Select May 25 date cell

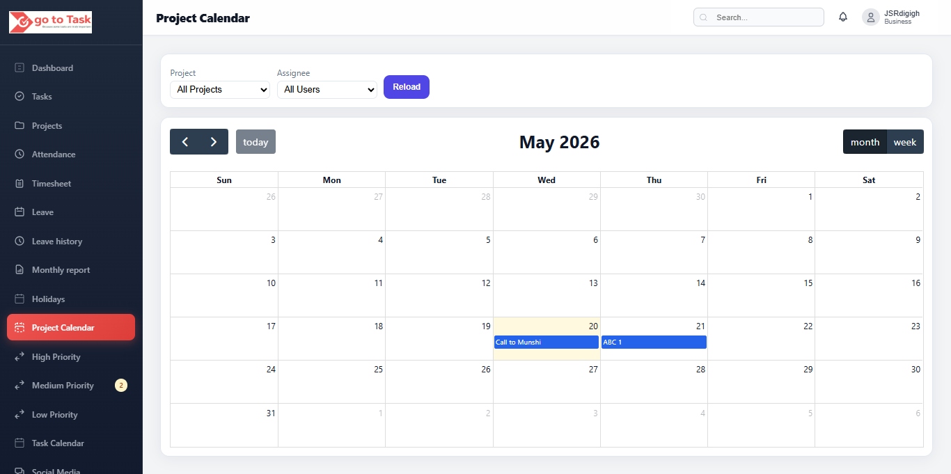tap(331, 382)
